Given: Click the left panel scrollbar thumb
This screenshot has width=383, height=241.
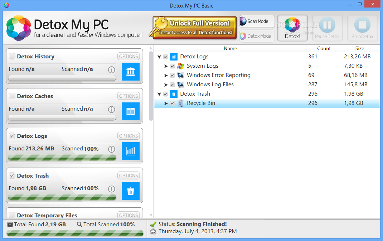Looking at the screenshot, I should coord(151,86).
